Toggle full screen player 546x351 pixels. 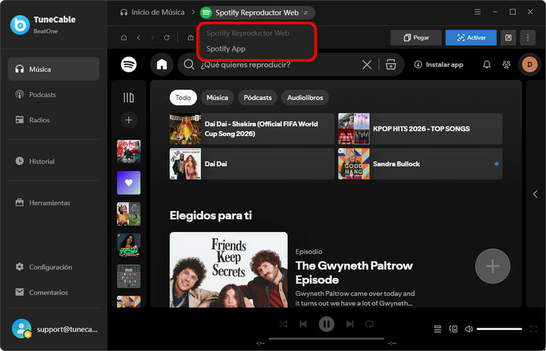[534, 328]
